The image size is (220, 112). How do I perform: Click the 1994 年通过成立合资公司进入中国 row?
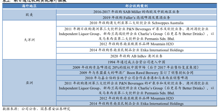136,62
